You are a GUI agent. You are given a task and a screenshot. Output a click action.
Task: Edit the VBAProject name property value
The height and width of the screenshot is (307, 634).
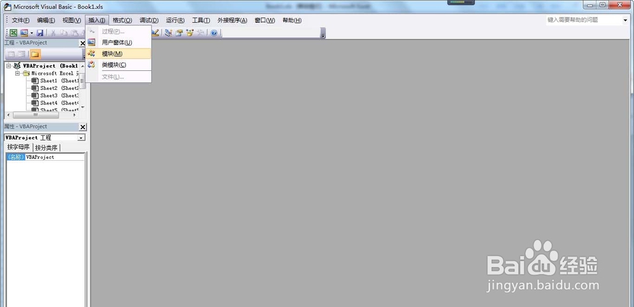pos(55,157)
